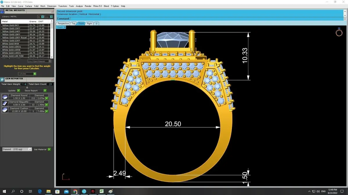Image resolution: width=348 pixels, height=195 pixels.
Task: Open Chrome from taskbar
Action: 75,192
